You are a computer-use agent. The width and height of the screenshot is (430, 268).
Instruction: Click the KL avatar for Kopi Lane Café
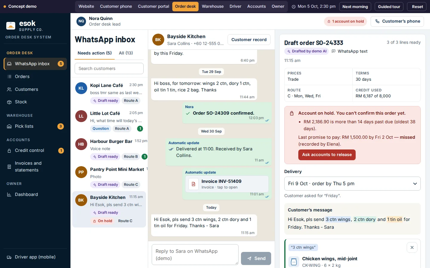pyautogui.click(x=81, y=88)
